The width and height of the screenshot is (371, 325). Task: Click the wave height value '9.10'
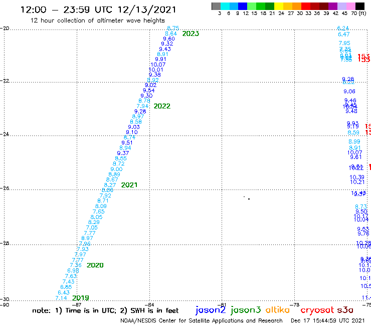pos(132,132)
